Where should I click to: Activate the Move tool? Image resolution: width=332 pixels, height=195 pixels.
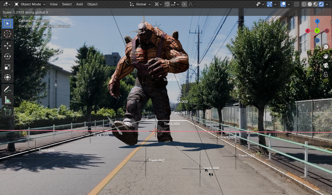point(8,46)
